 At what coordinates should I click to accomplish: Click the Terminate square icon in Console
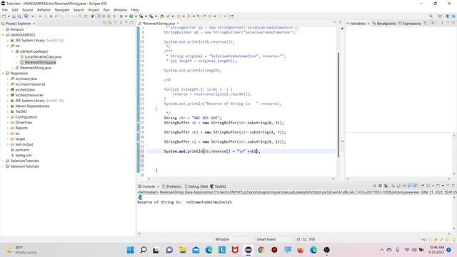(374, 186)
